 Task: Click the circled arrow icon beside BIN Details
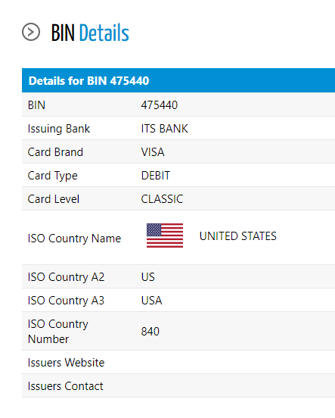pos(31,32)
